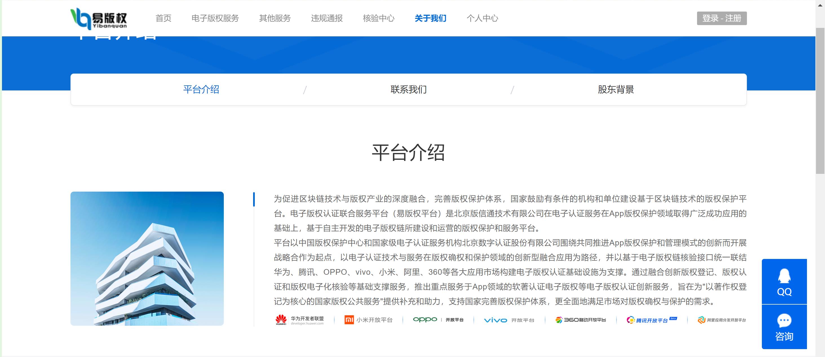Click the page's vertical scrollbar thumb
The height and width of the screenshot is (357, 825).
[820, 101]
